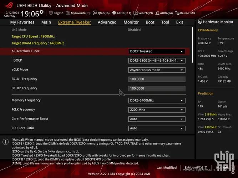The image size is (238, 178).
Task: Switch to EzMode(F7)
Action: click(196, 167)
